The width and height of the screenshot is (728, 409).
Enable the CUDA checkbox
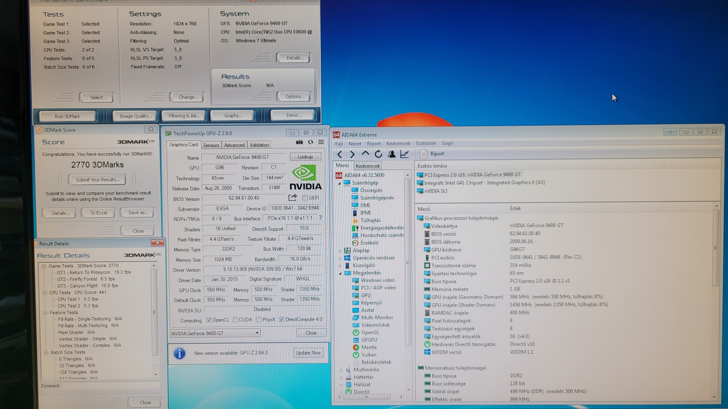(236, 320)
